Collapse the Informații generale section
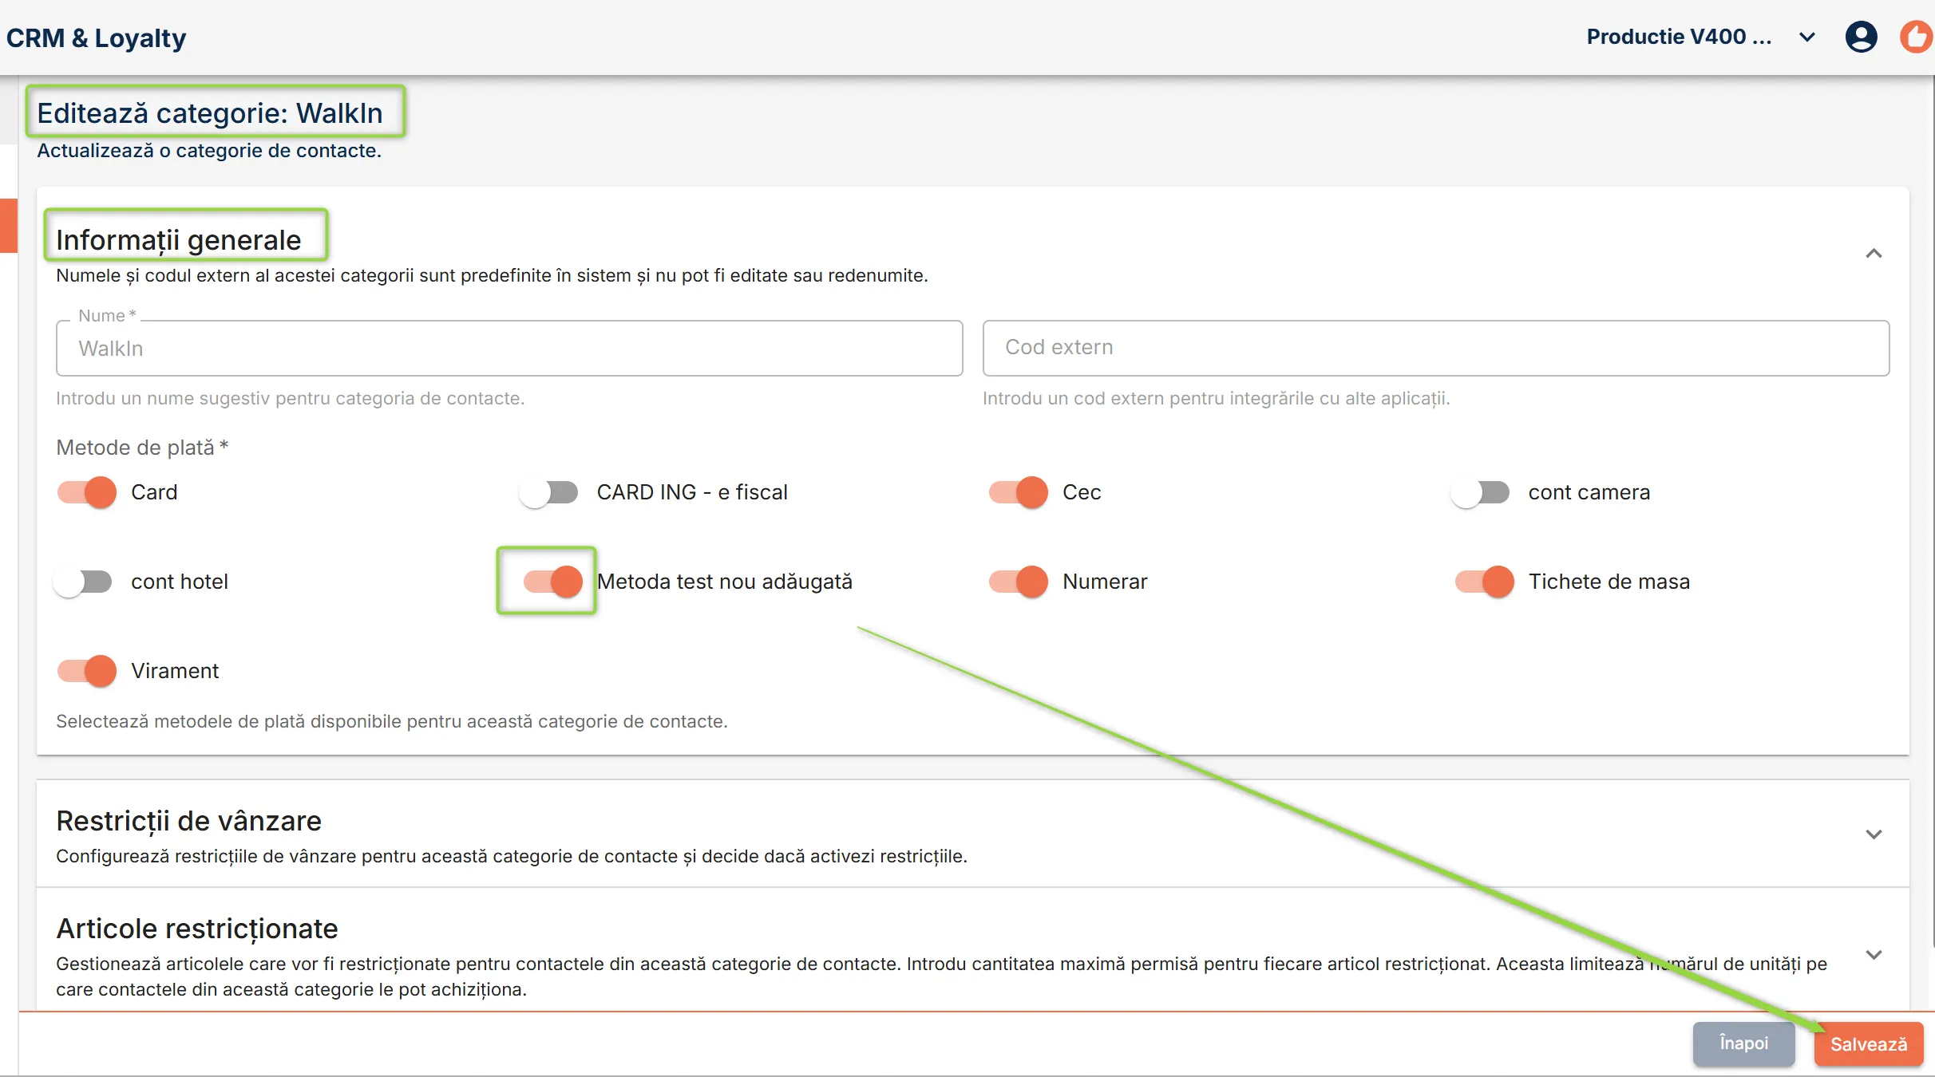This screenshot has width=1935, height=1077. point(1874,254)
